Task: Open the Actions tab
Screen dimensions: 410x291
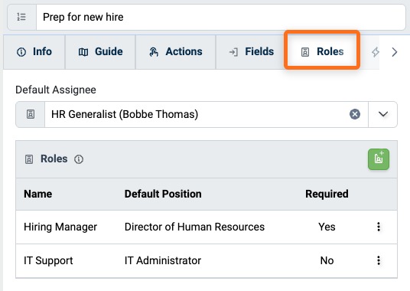Action: [x=175, y=52]
